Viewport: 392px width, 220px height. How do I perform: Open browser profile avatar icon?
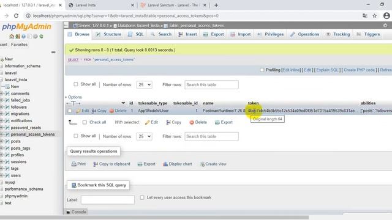(386, 16)
